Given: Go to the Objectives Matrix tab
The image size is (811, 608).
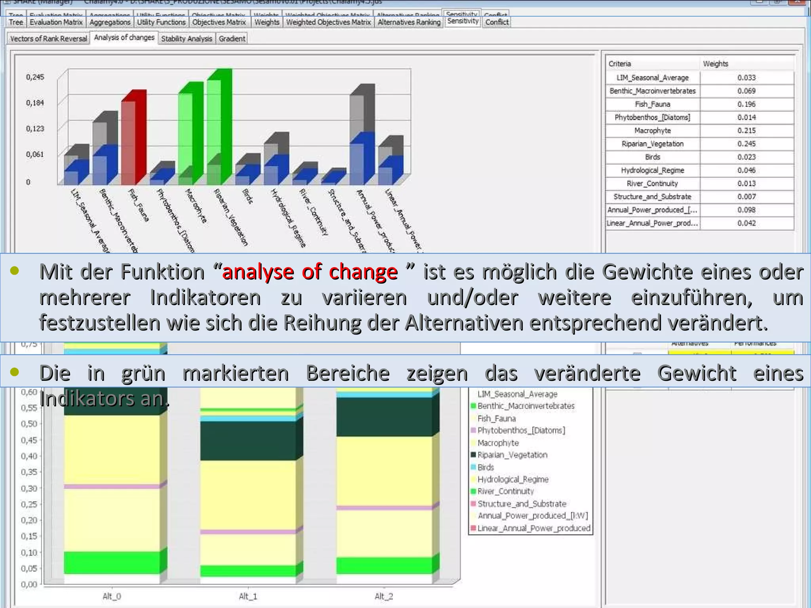Looking at the screenshot, I should click(x=219, y=22).
